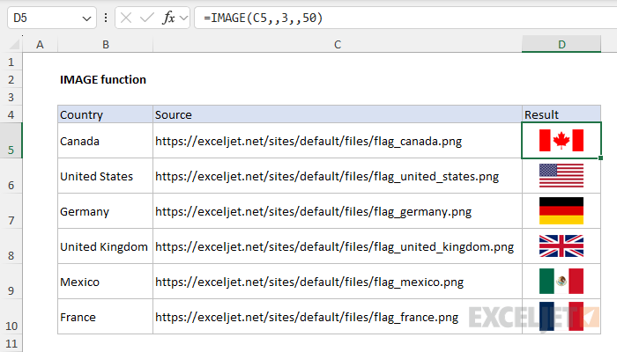The height and width of the screenshot is (352, 617).
Task: Click the flag_mexico.png URL cell
Action: click(x=338, y=282)
